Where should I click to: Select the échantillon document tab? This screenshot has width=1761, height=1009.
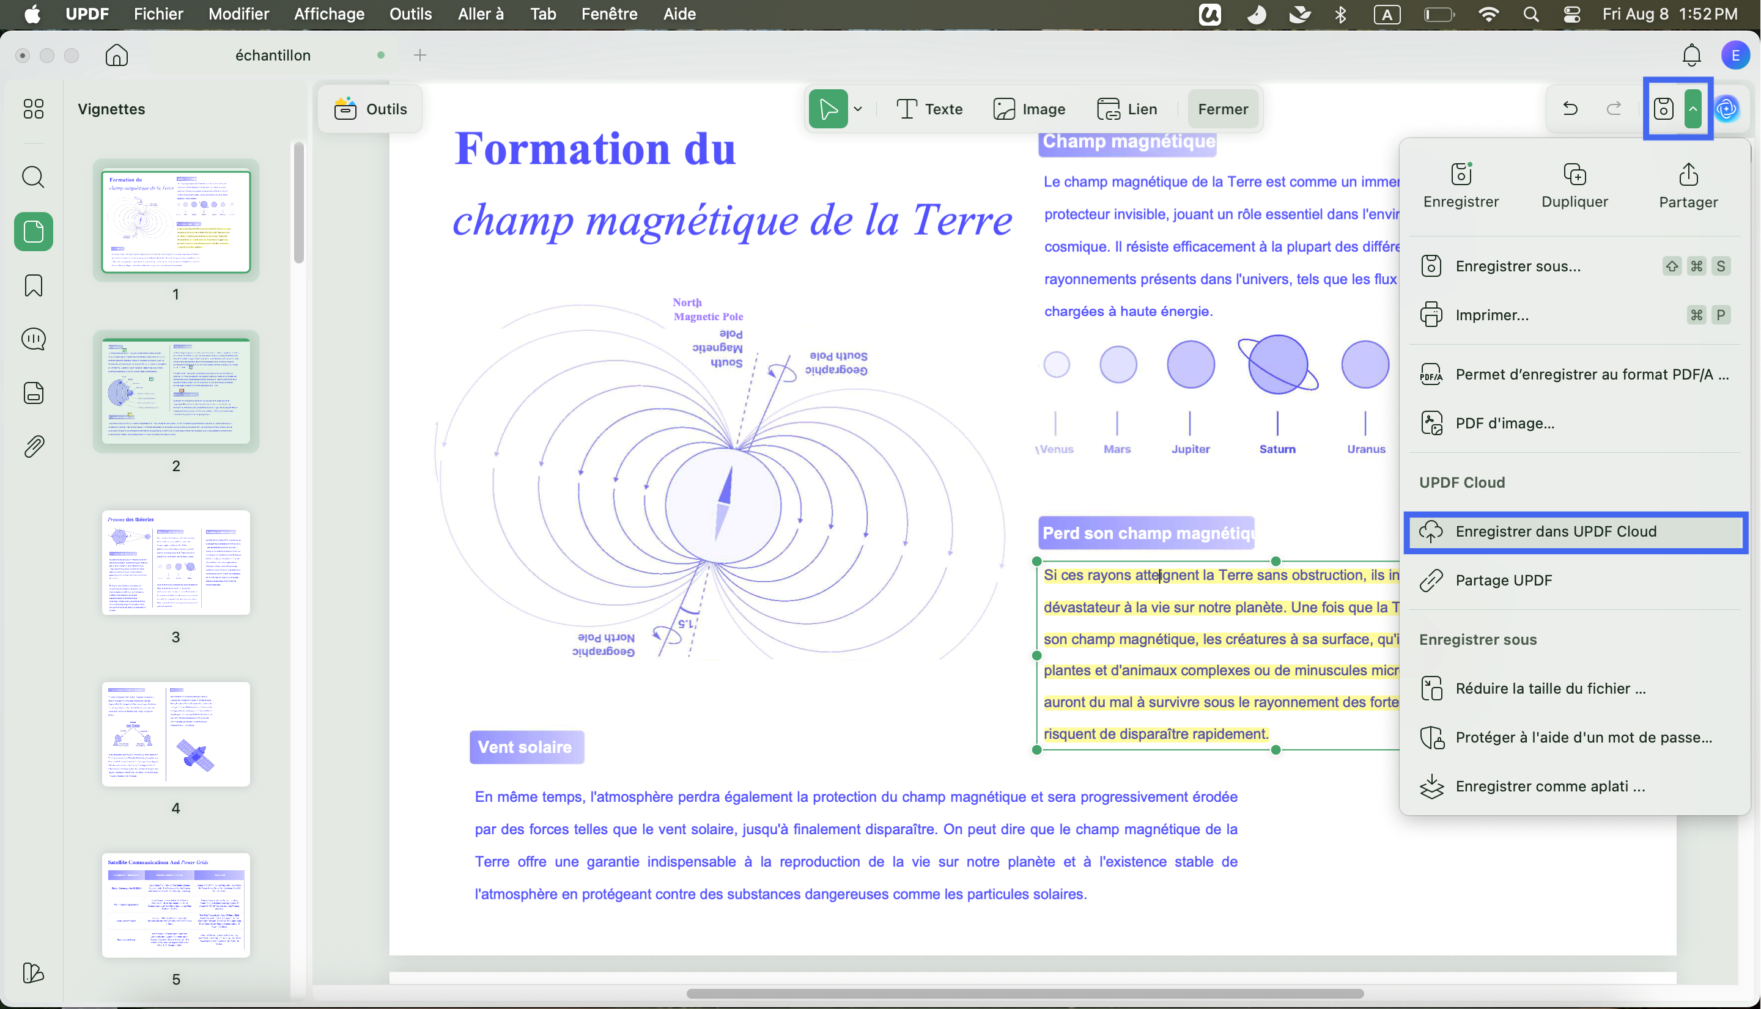(273, 55)
